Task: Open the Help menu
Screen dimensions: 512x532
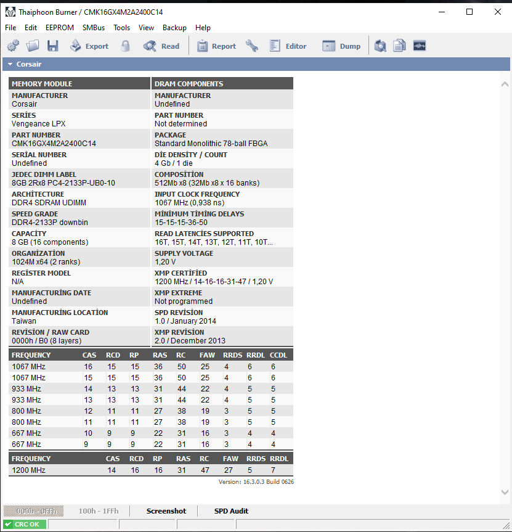Action: coord(203,28)
